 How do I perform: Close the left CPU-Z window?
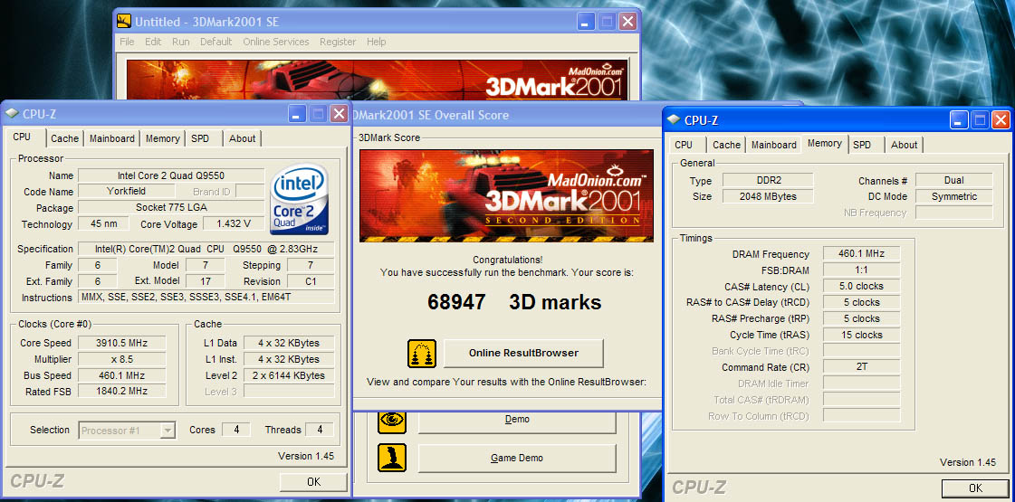(x=339, y=114)
